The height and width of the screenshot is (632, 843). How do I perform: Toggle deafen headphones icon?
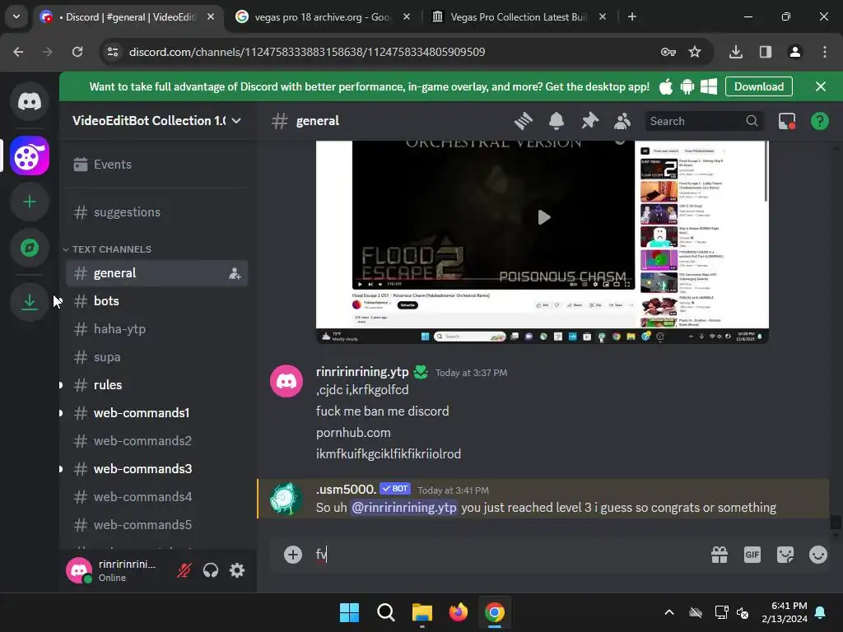(x=211, y=570)
